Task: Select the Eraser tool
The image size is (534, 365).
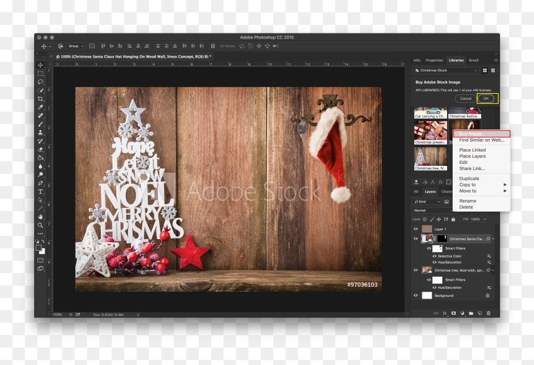Action: click(x=40, y=150)
